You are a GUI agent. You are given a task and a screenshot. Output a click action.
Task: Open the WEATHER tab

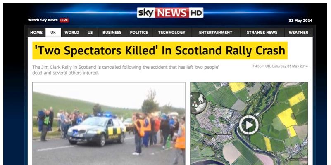pos(298,33)
